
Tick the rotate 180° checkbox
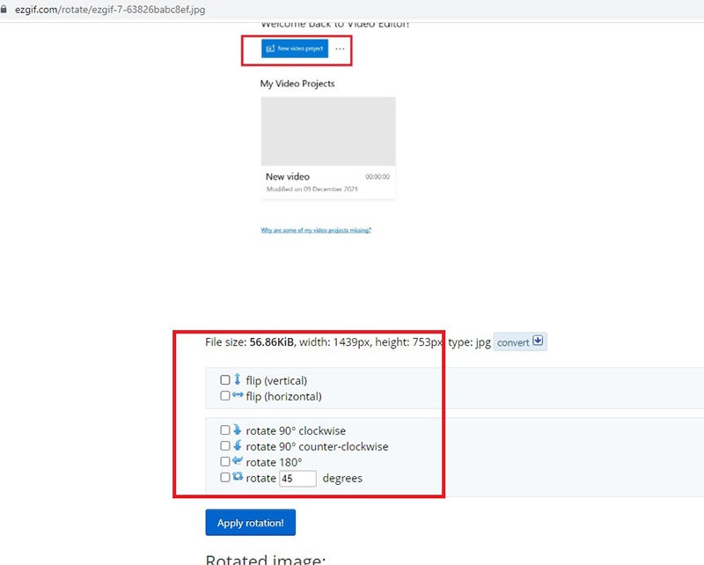tap(225, 462)
